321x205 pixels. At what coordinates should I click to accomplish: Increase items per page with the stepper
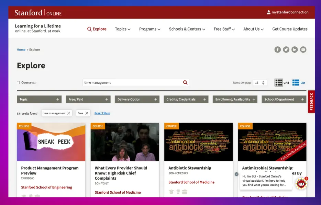[263, 81]
